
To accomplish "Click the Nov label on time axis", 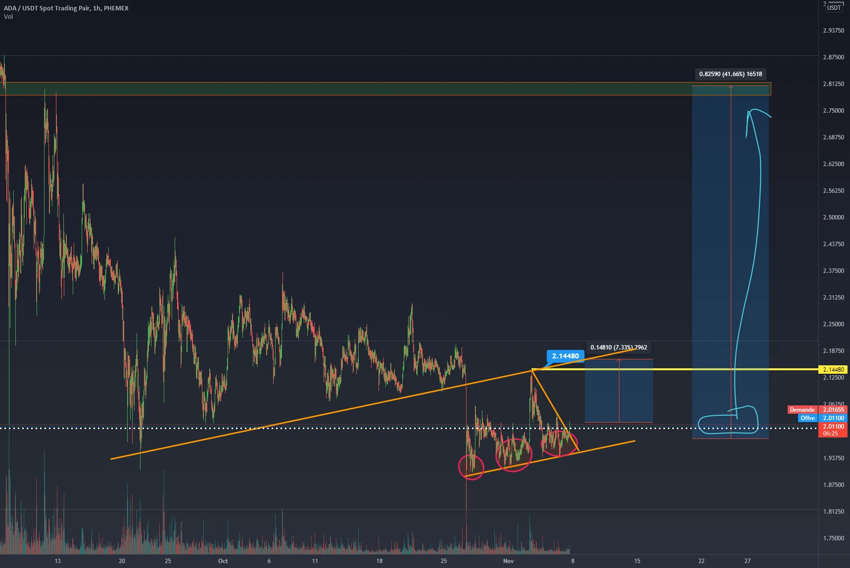I will pos(508,561).
